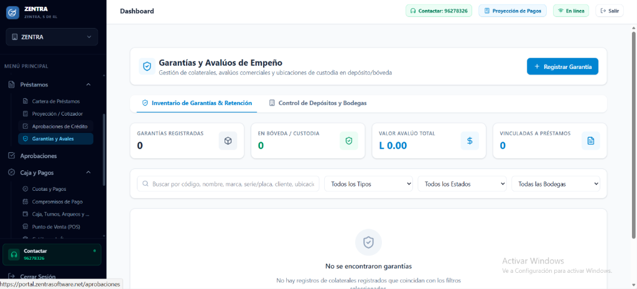Click the top bar Contactar: 96278326 button
Image resolution: width=637 pixels, height=289 pixels.
tap(439, 11)
